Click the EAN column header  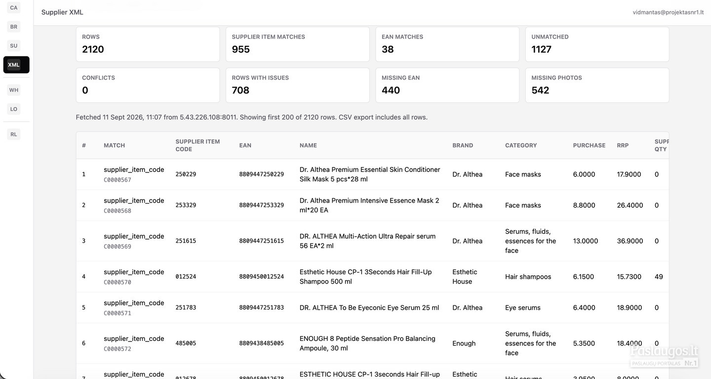point(245,145)
